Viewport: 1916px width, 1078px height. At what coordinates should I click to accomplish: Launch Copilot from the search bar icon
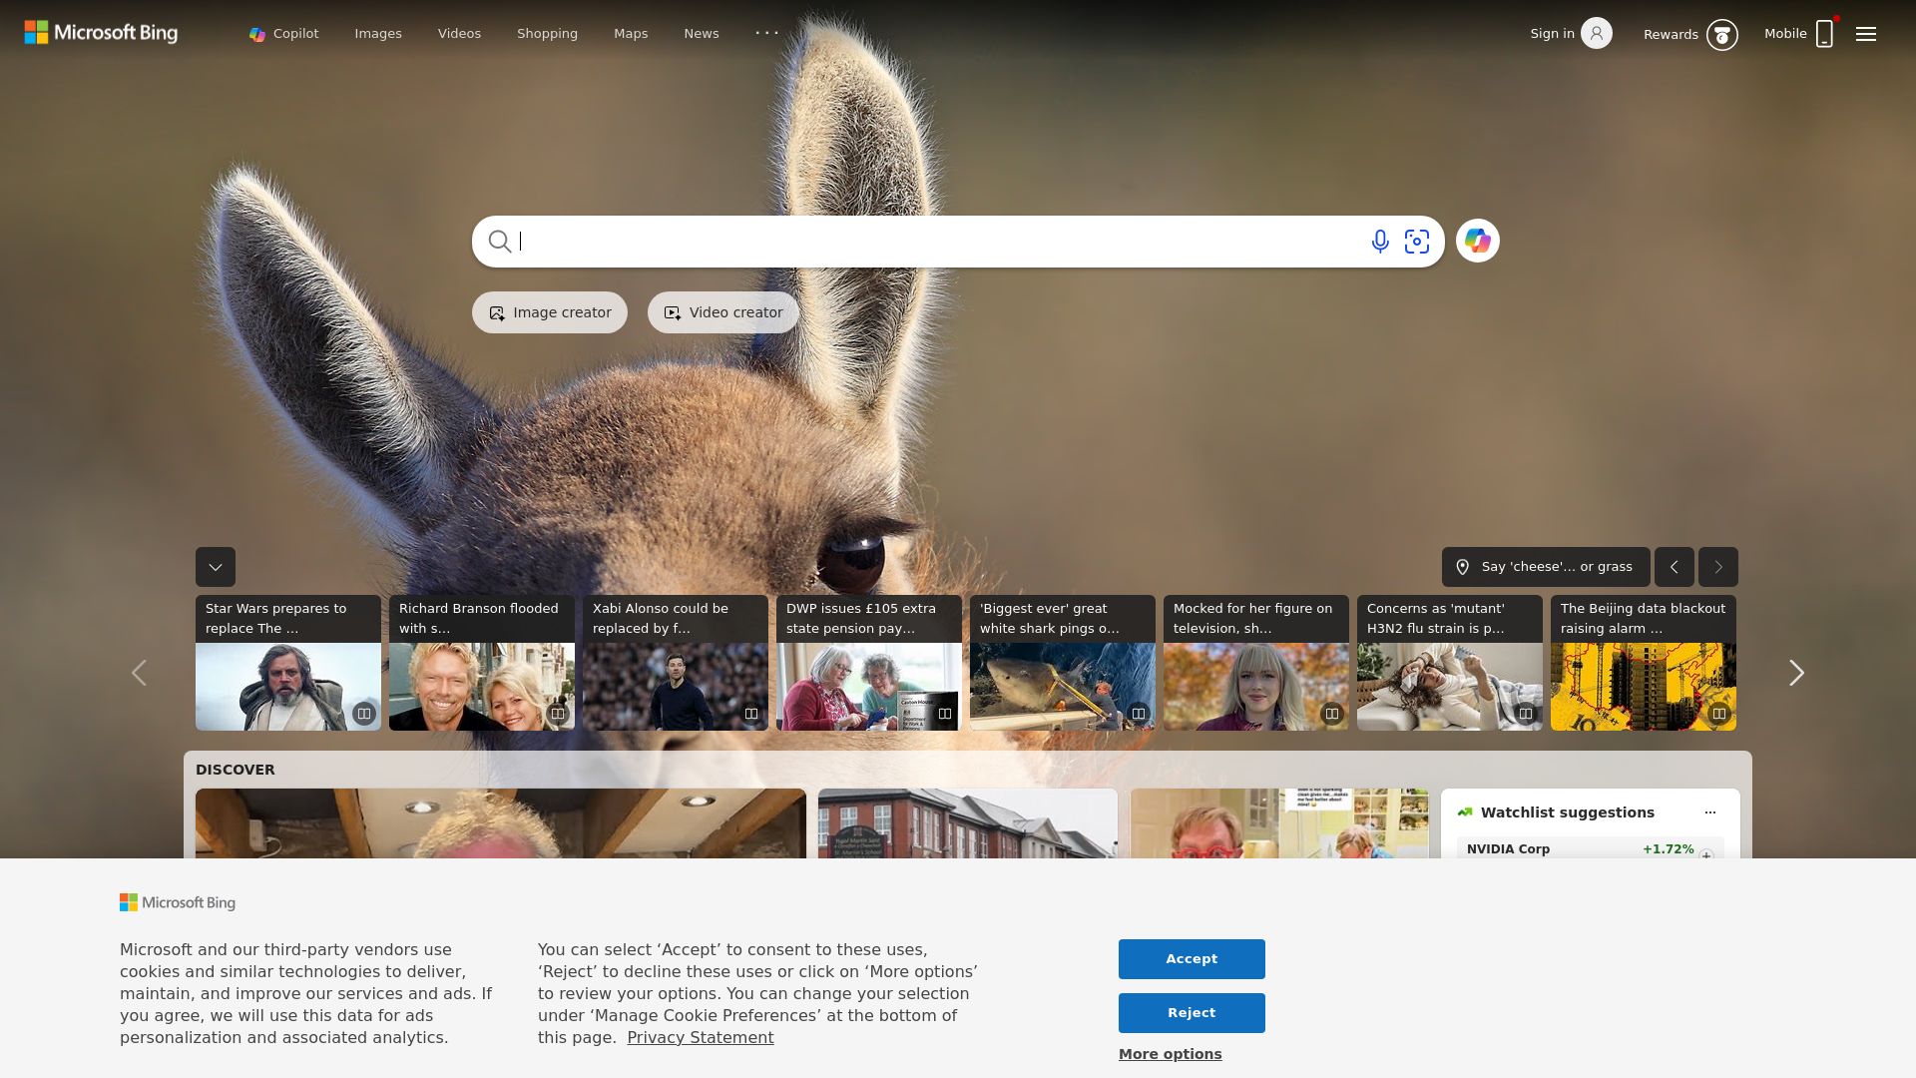point(1477,241)
